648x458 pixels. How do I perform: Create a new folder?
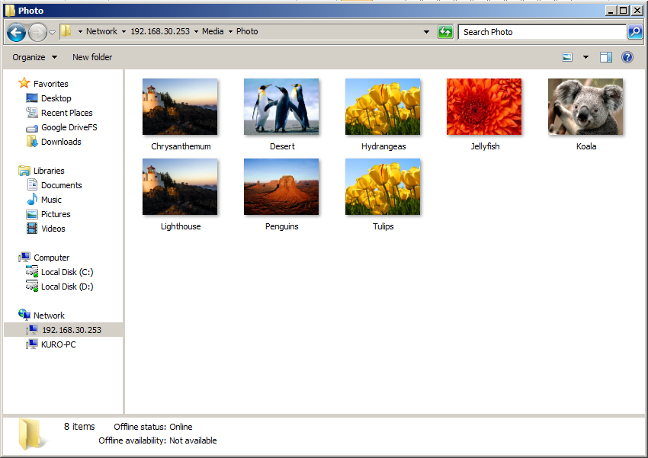[92, 57]
